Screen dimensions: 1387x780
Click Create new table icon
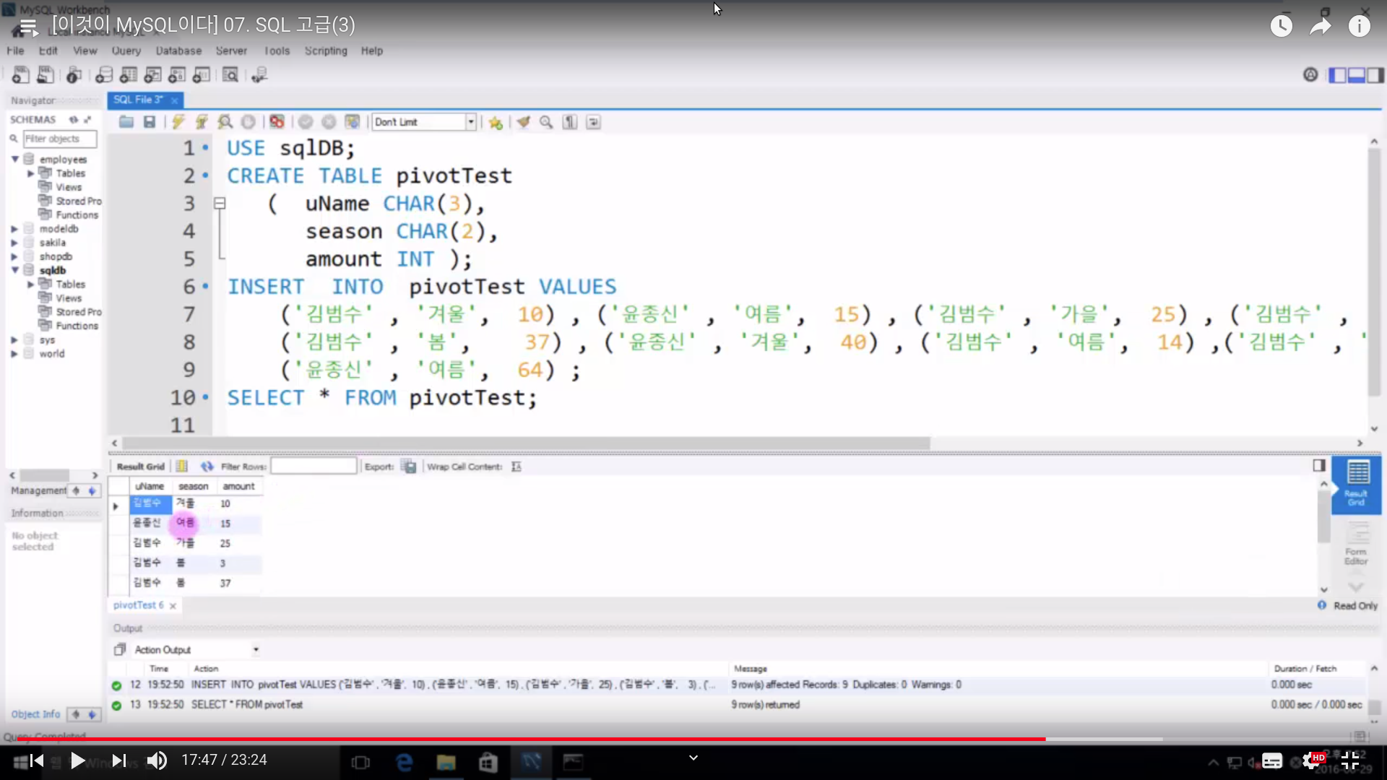point(129,74)
